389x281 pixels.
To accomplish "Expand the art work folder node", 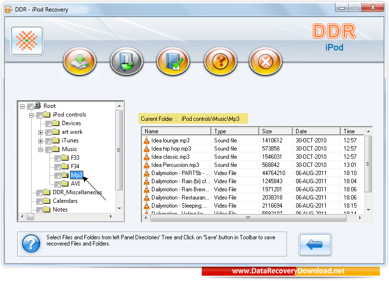I will click(x=40, y=132).
